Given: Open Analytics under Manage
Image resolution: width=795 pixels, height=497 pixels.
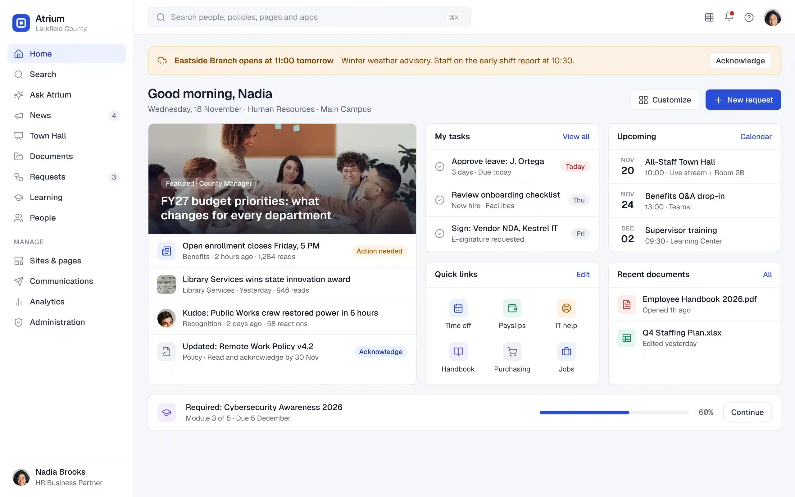Looking at the screenshot, I should [67, 302].
